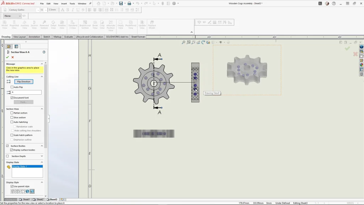Image resolution: width=364 pixels, height=205 pixels.
Task: Enable the Auto Flip checkbox
Action: pos(12,87)
